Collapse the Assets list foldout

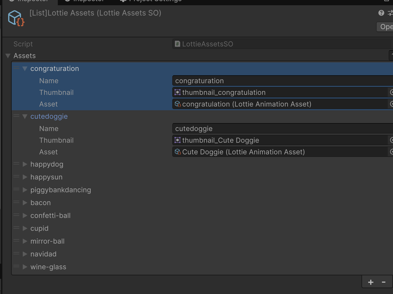pos(8,56)
